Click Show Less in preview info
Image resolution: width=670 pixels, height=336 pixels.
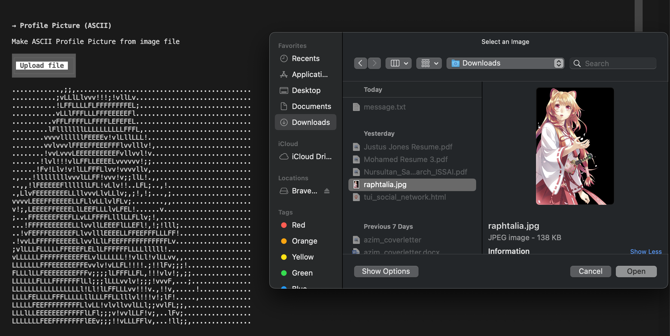(645, 252)
